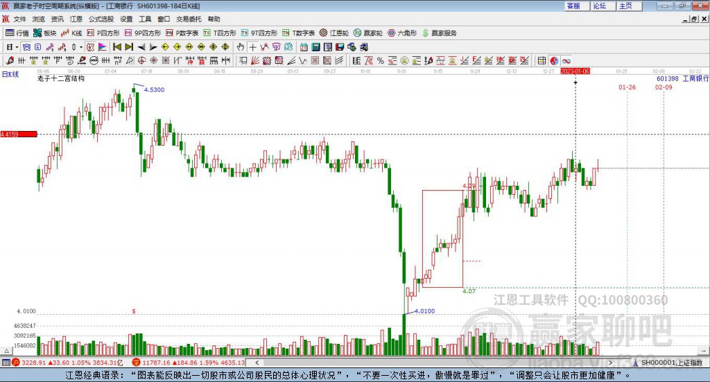The height and width of the screenshot is (382, 710).
Task: Open the P四方形 tool
Action: (x=103, y=33)
